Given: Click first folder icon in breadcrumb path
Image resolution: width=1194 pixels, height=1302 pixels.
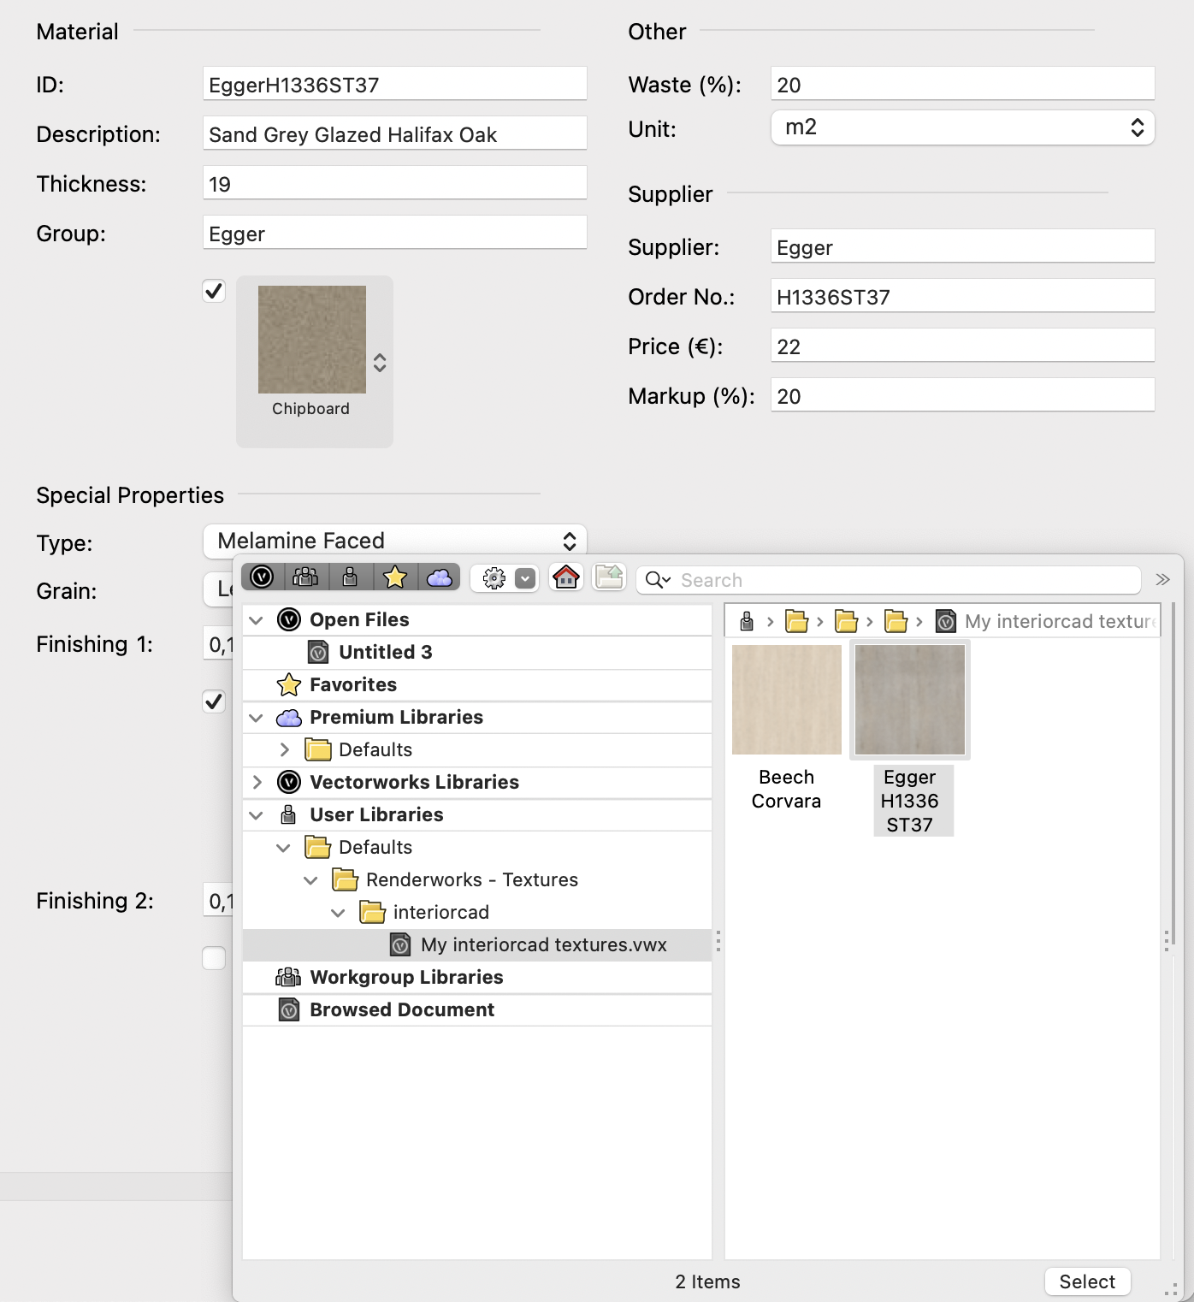Looking at the screenshot, I should (796, 621).
